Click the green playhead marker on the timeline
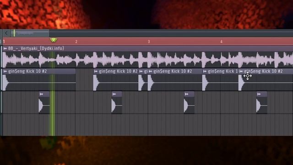 point(54,40)
